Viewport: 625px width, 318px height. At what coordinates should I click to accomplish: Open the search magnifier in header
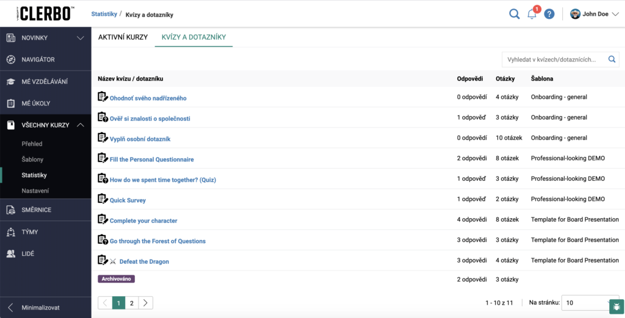coord(514,15)
